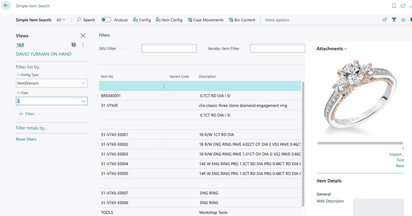412x216 pixels.
Task: Open the Item Config action
Action: tap(169, 20)
